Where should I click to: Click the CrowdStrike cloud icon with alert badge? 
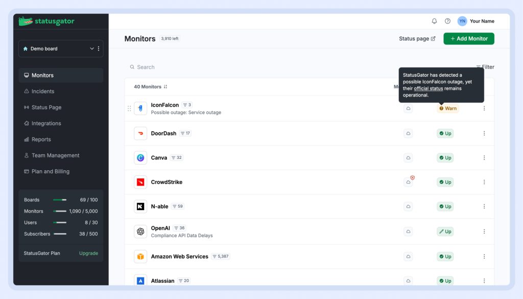pyautogui.click(x=409, y=182)
